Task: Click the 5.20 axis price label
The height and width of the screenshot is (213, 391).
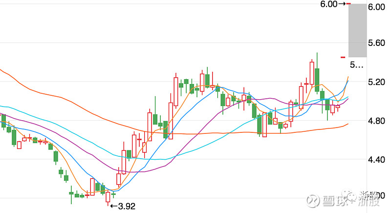Action: (377, 82)
